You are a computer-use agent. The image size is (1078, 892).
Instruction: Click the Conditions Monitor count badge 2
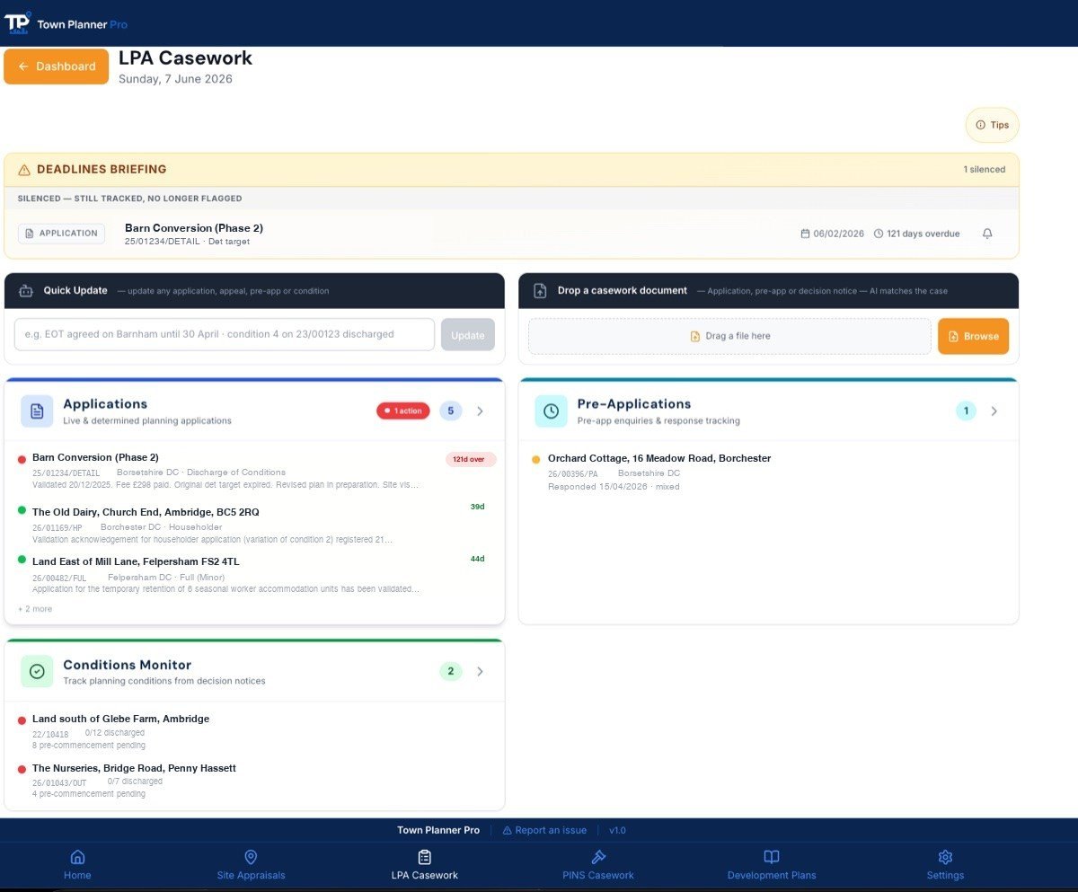coord(451,671)
